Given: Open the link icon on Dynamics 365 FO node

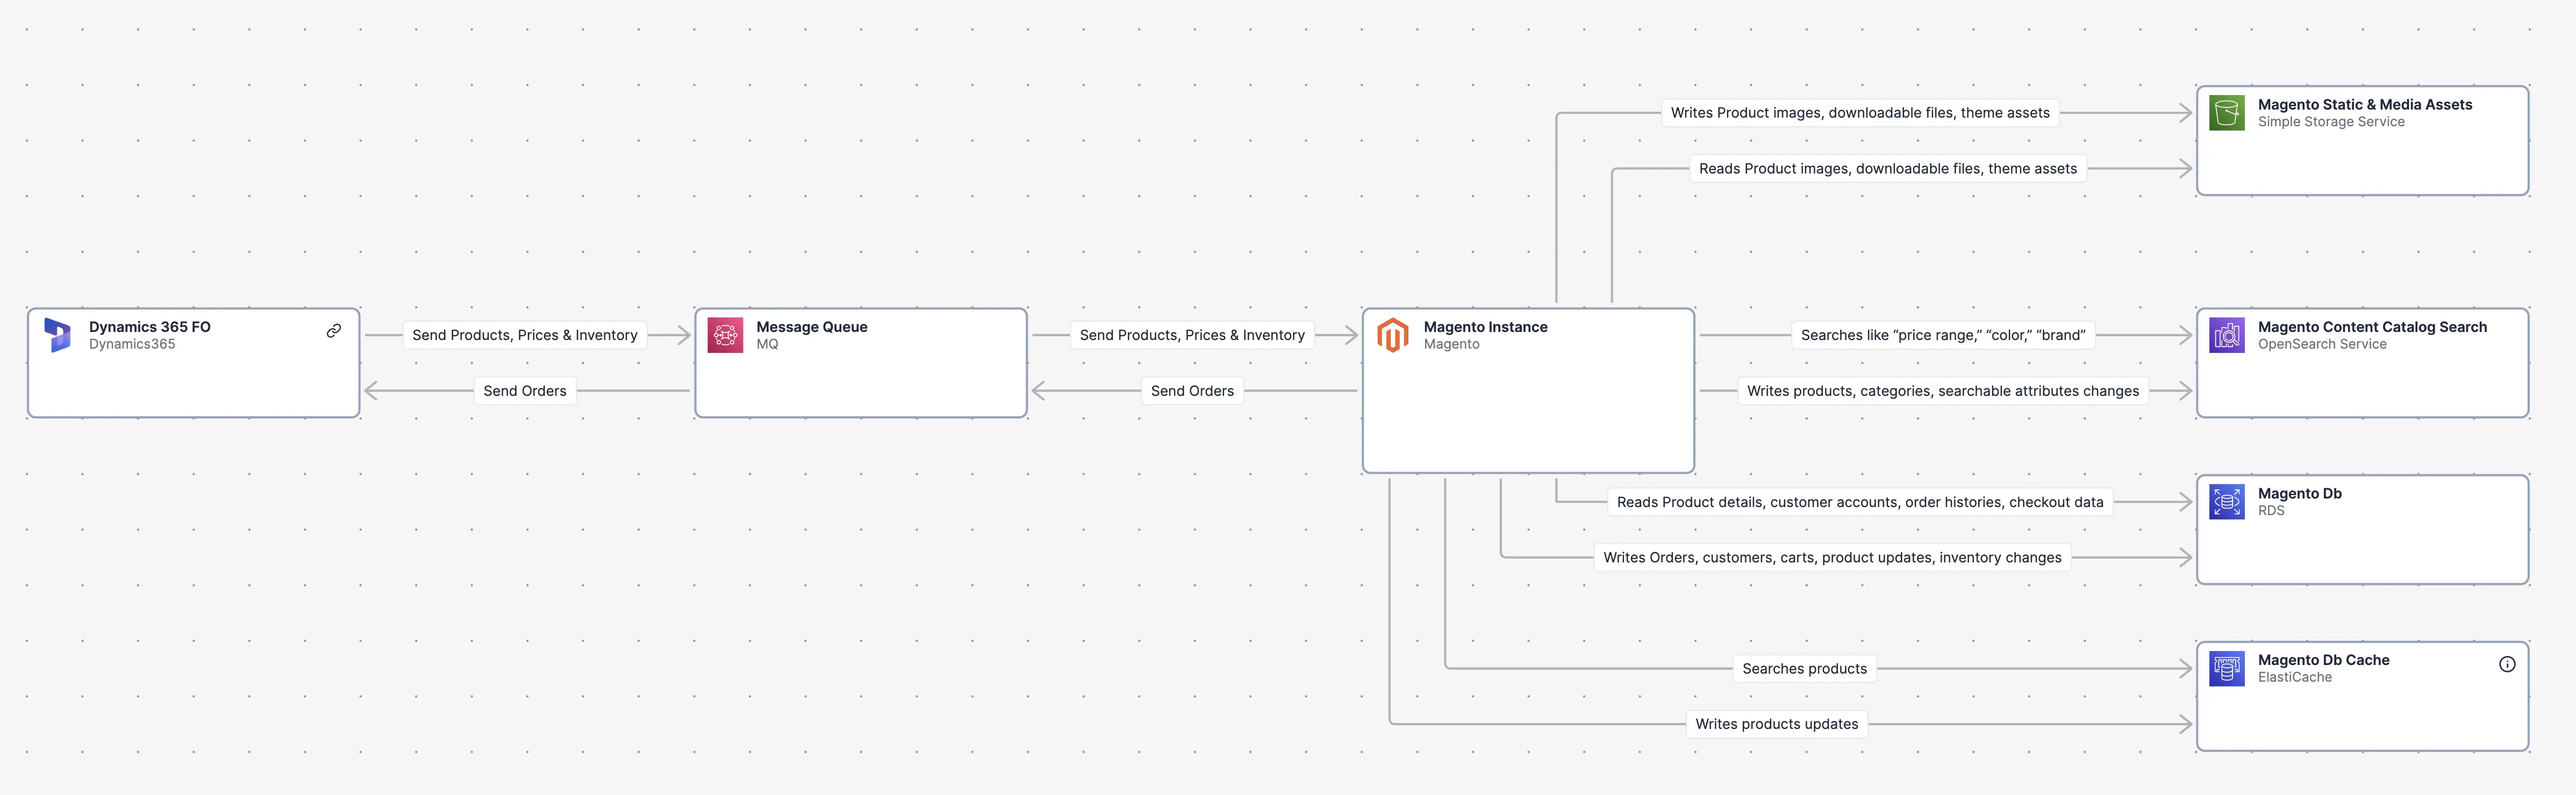Looking at the screenshot, I should coord(333,330).
